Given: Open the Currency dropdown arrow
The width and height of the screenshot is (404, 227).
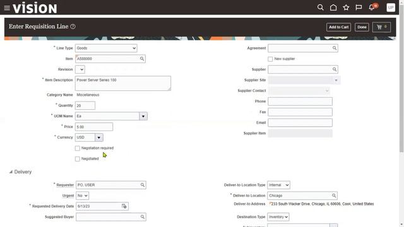Looking at the screenshot, I should point(98,137).
